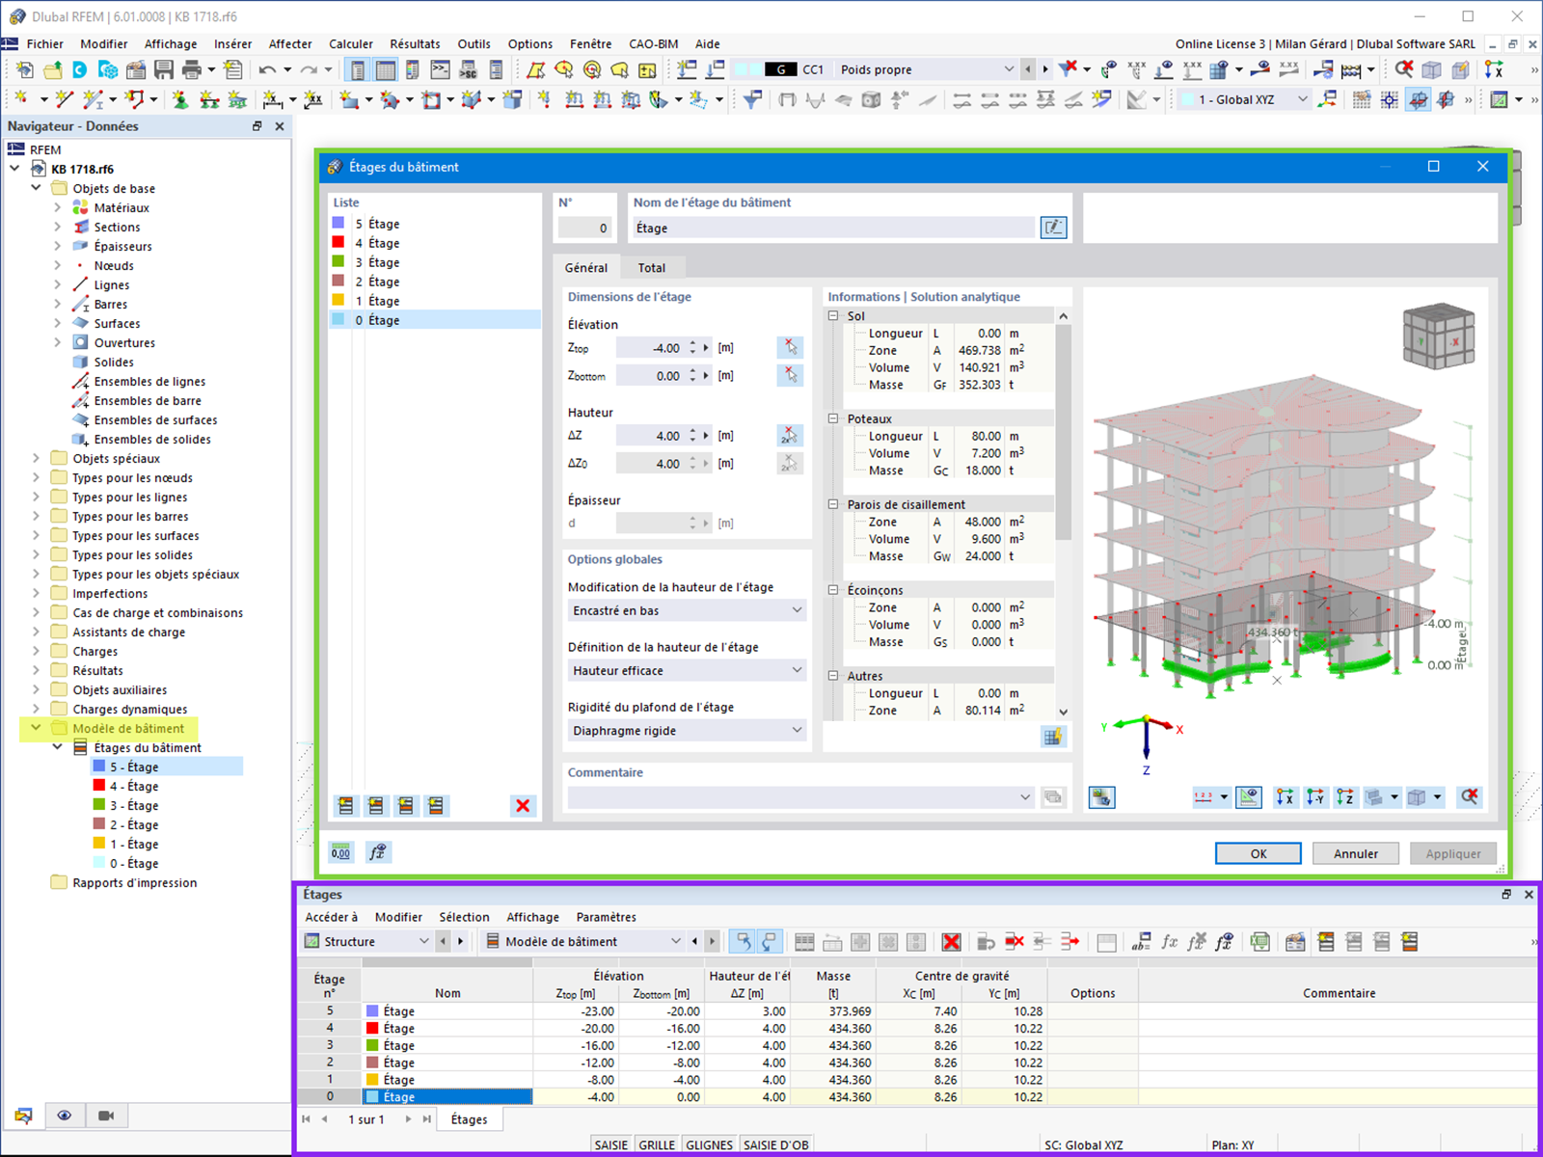This screenshot has height=1157, width=1543.
Task: Collapse the Écoinçons group in Informations panel
Action: [833, 590]
